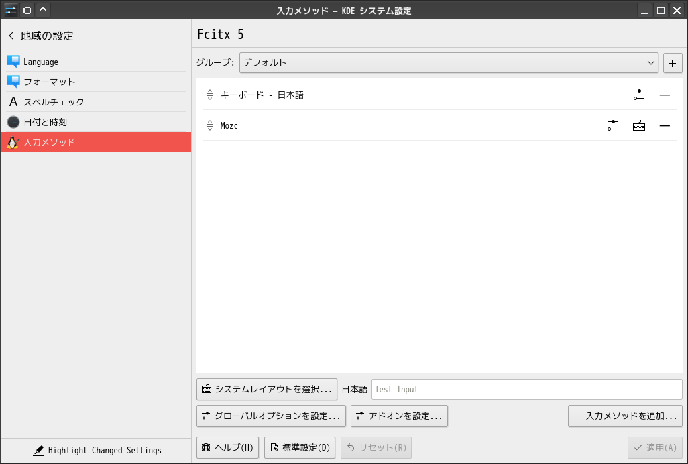The height and width of the screenshot is (464, 688).
Task: Restore defaults with 標準設定(D) button
Action: click(x=300, y=447)
